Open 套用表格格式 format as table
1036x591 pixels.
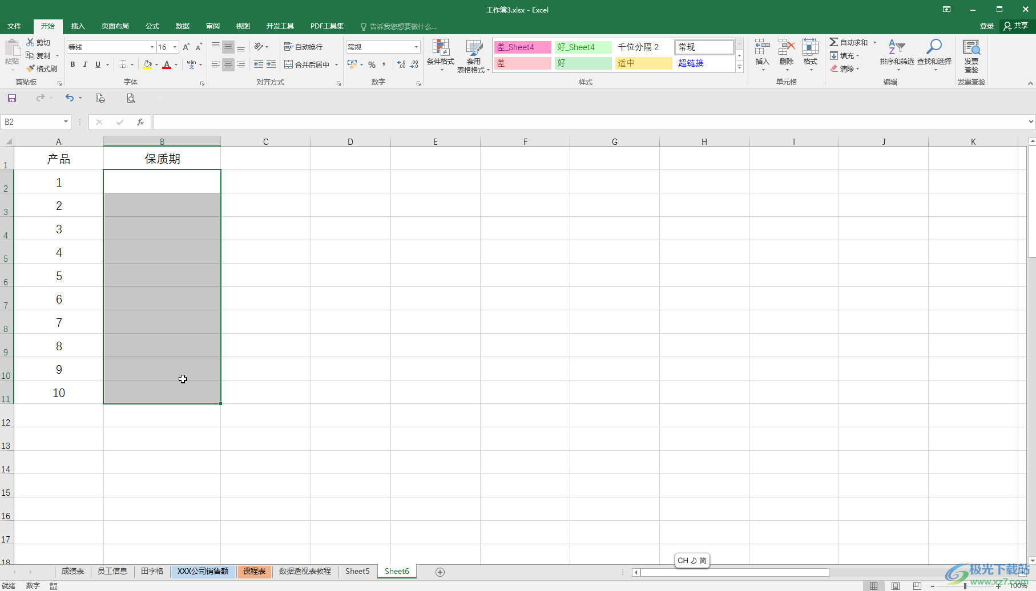(x=473, y=56)
